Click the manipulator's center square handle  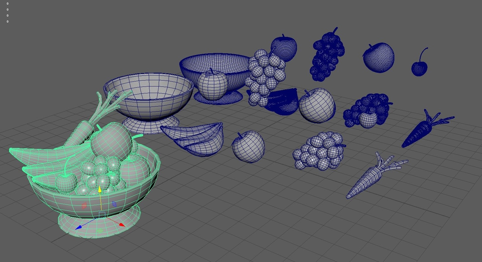click(x=102, y=215)
